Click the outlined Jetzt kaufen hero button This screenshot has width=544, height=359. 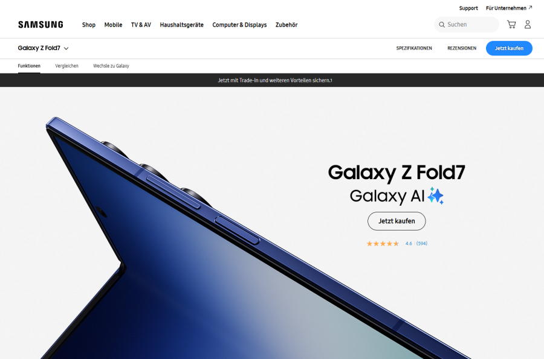tap(397, 221)
